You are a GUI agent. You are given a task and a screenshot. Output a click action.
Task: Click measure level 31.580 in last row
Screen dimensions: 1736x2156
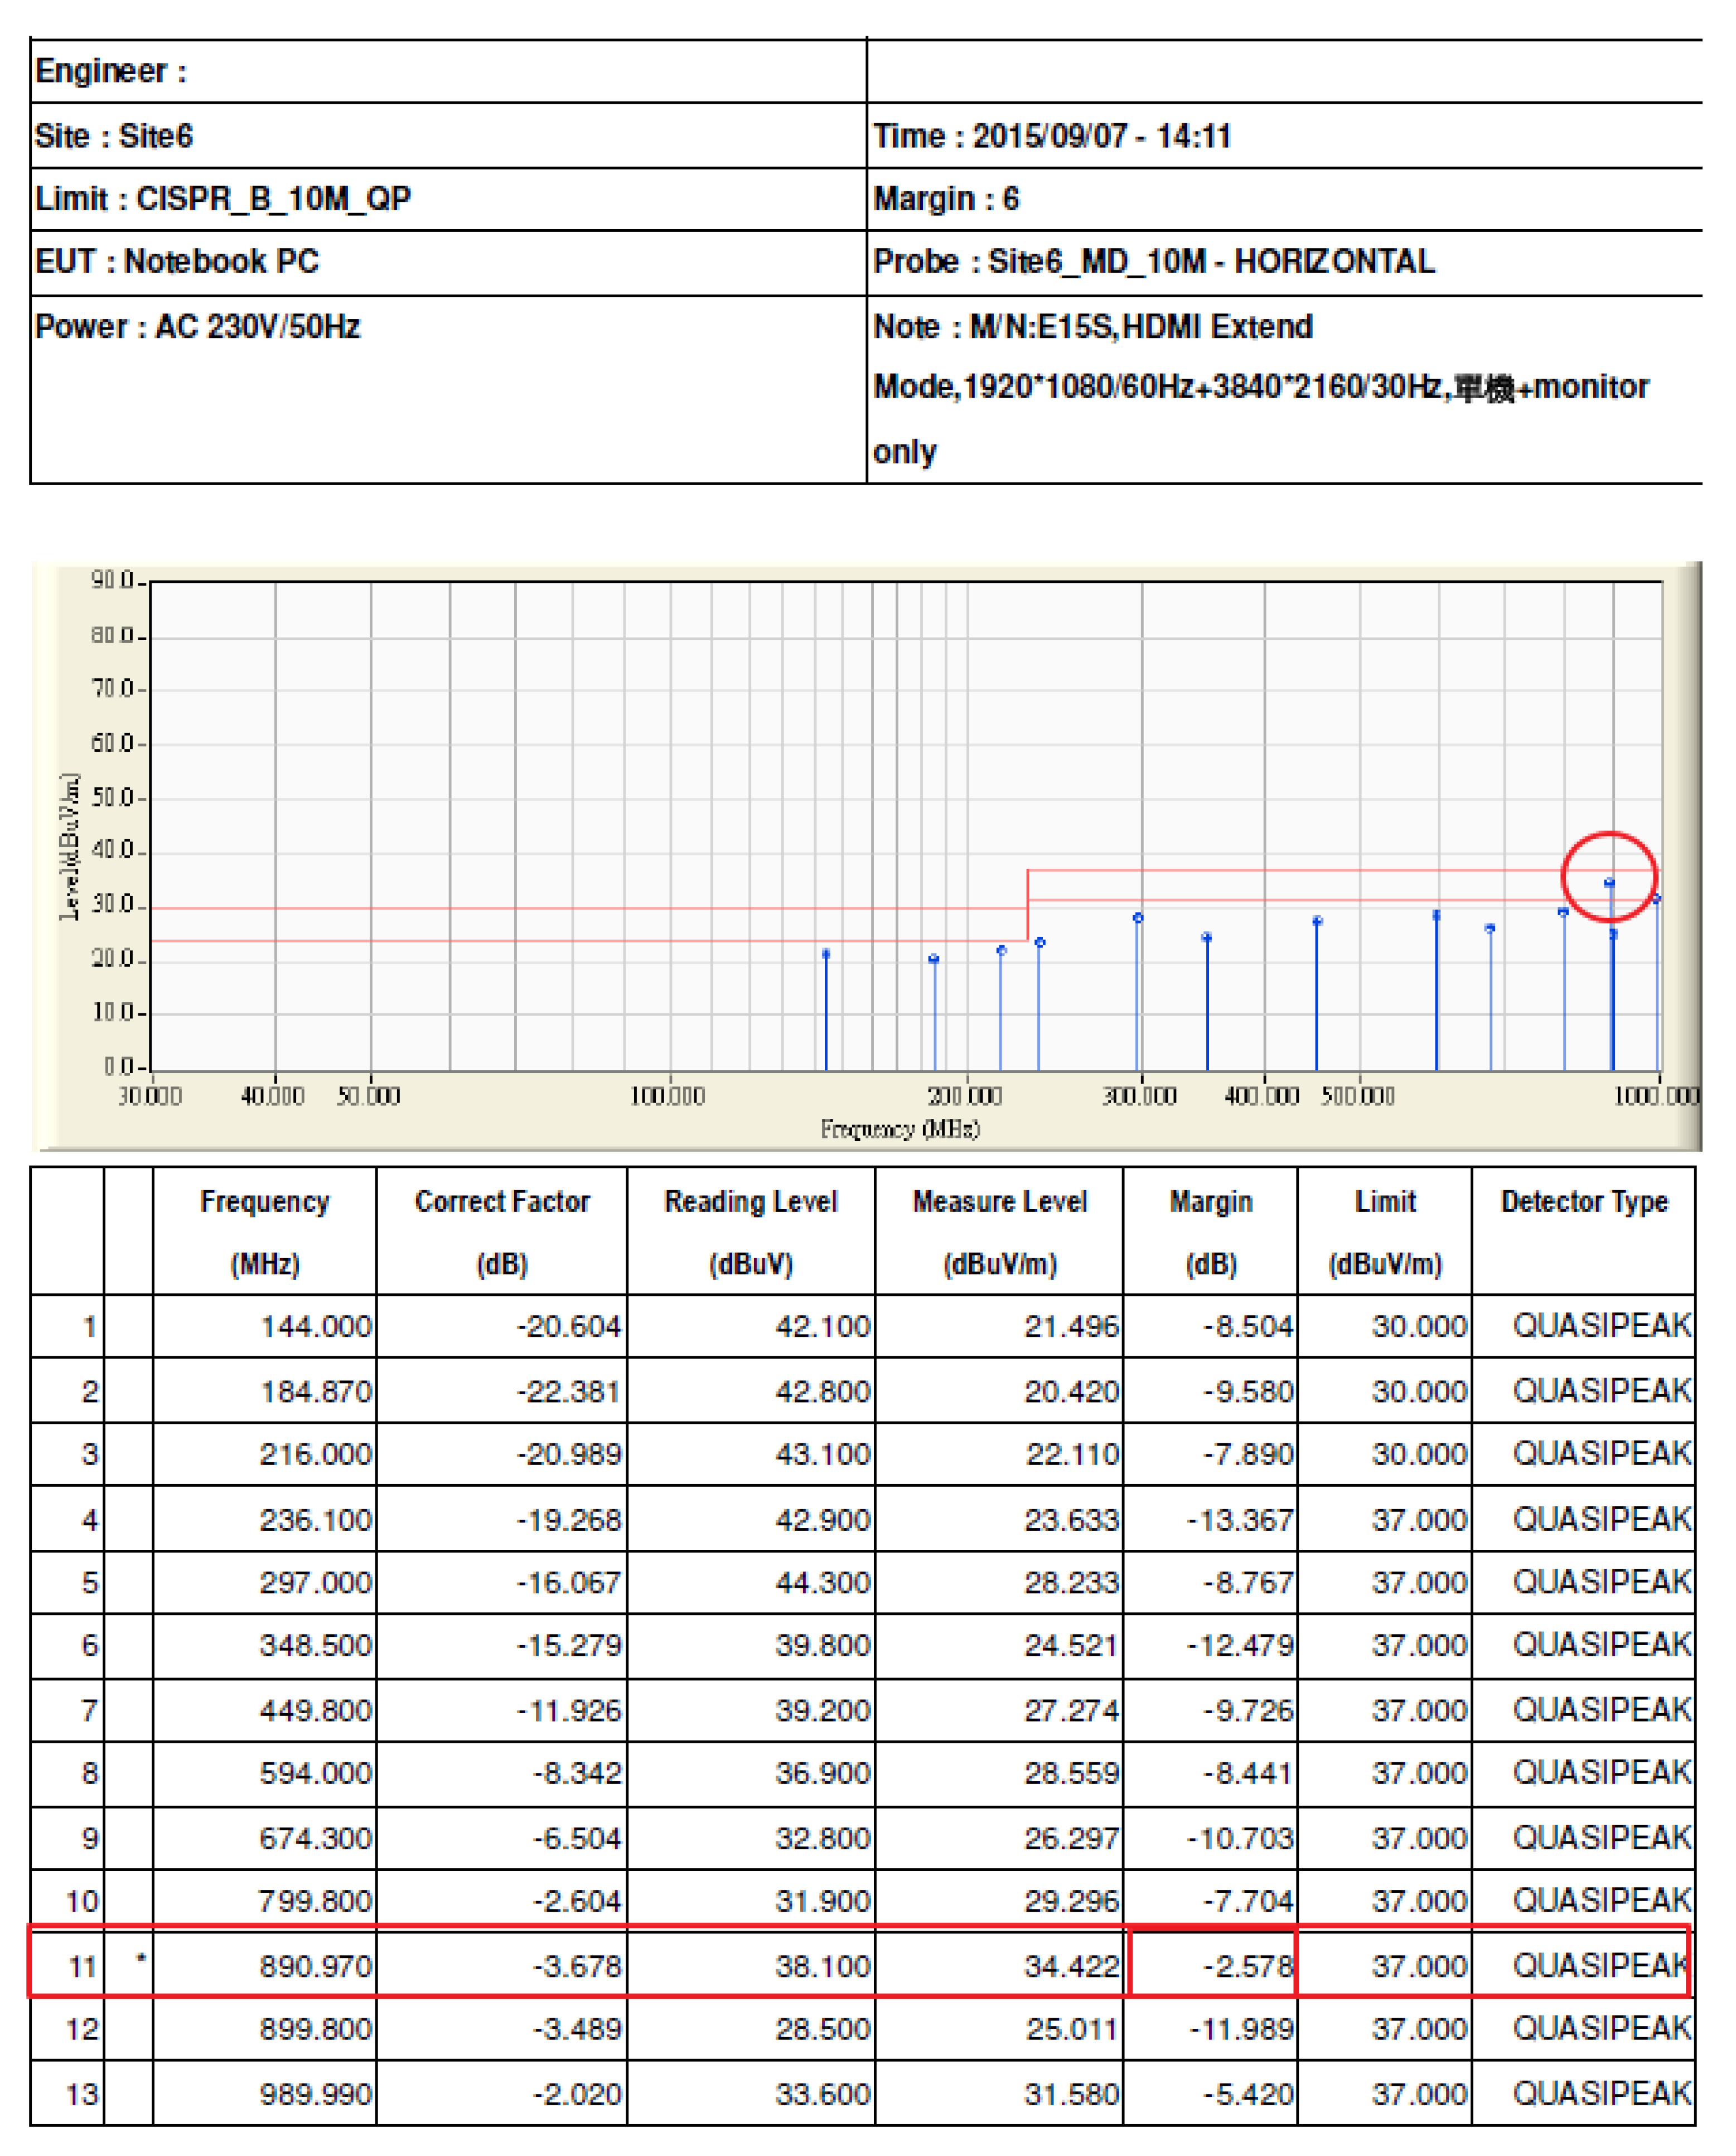(x=1071, y=2094)
